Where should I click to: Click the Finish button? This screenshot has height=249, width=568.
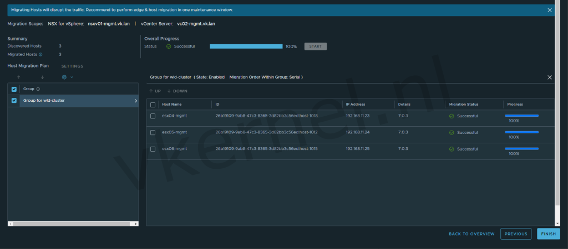pyautogui.click(x=548, y=234)
